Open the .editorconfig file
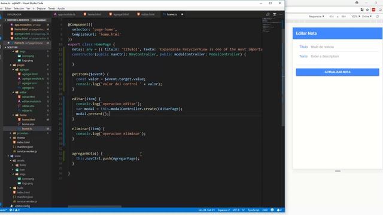The width and height of the screenshot is (383, 215). pyautogui.click(x=22, y=206)
